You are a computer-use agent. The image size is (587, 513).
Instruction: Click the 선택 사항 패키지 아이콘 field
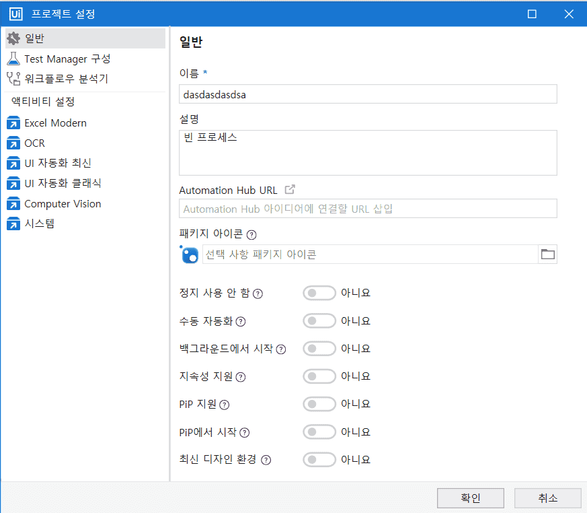coord(370,254)
